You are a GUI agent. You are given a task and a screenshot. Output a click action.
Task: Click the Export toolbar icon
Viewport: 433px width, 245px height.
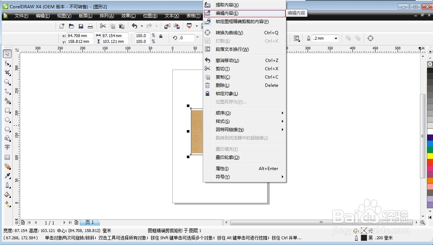177,26
